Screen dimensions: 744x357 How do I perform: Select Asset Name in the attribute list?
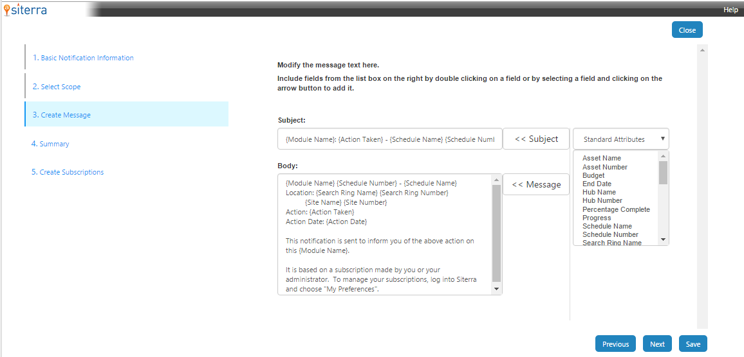click(x=601, y=158)
